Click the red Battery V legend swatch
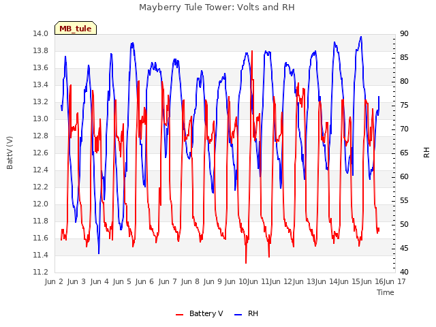 point(180,314)
